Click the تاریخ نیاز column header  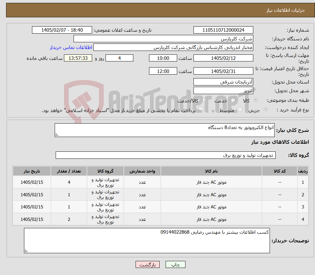[32, 171]
